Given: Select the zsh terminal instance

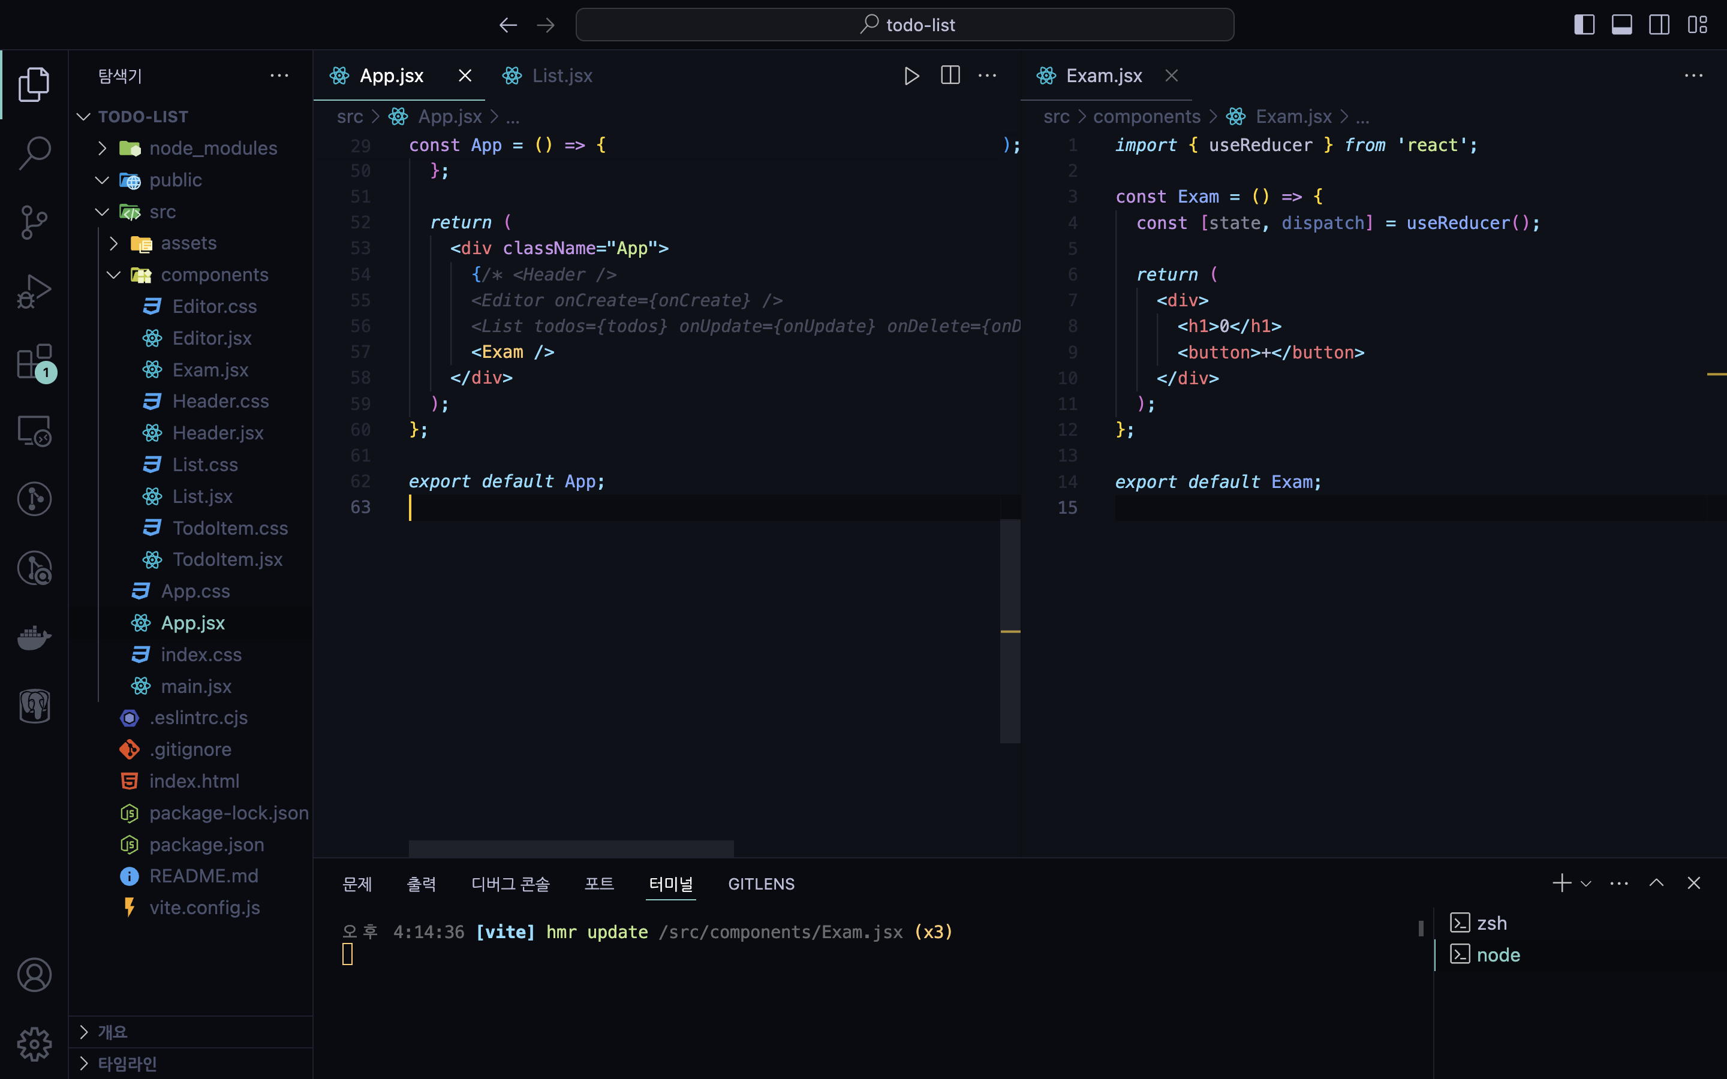Looking at the screenshot, I should [x=1491, y=923].
